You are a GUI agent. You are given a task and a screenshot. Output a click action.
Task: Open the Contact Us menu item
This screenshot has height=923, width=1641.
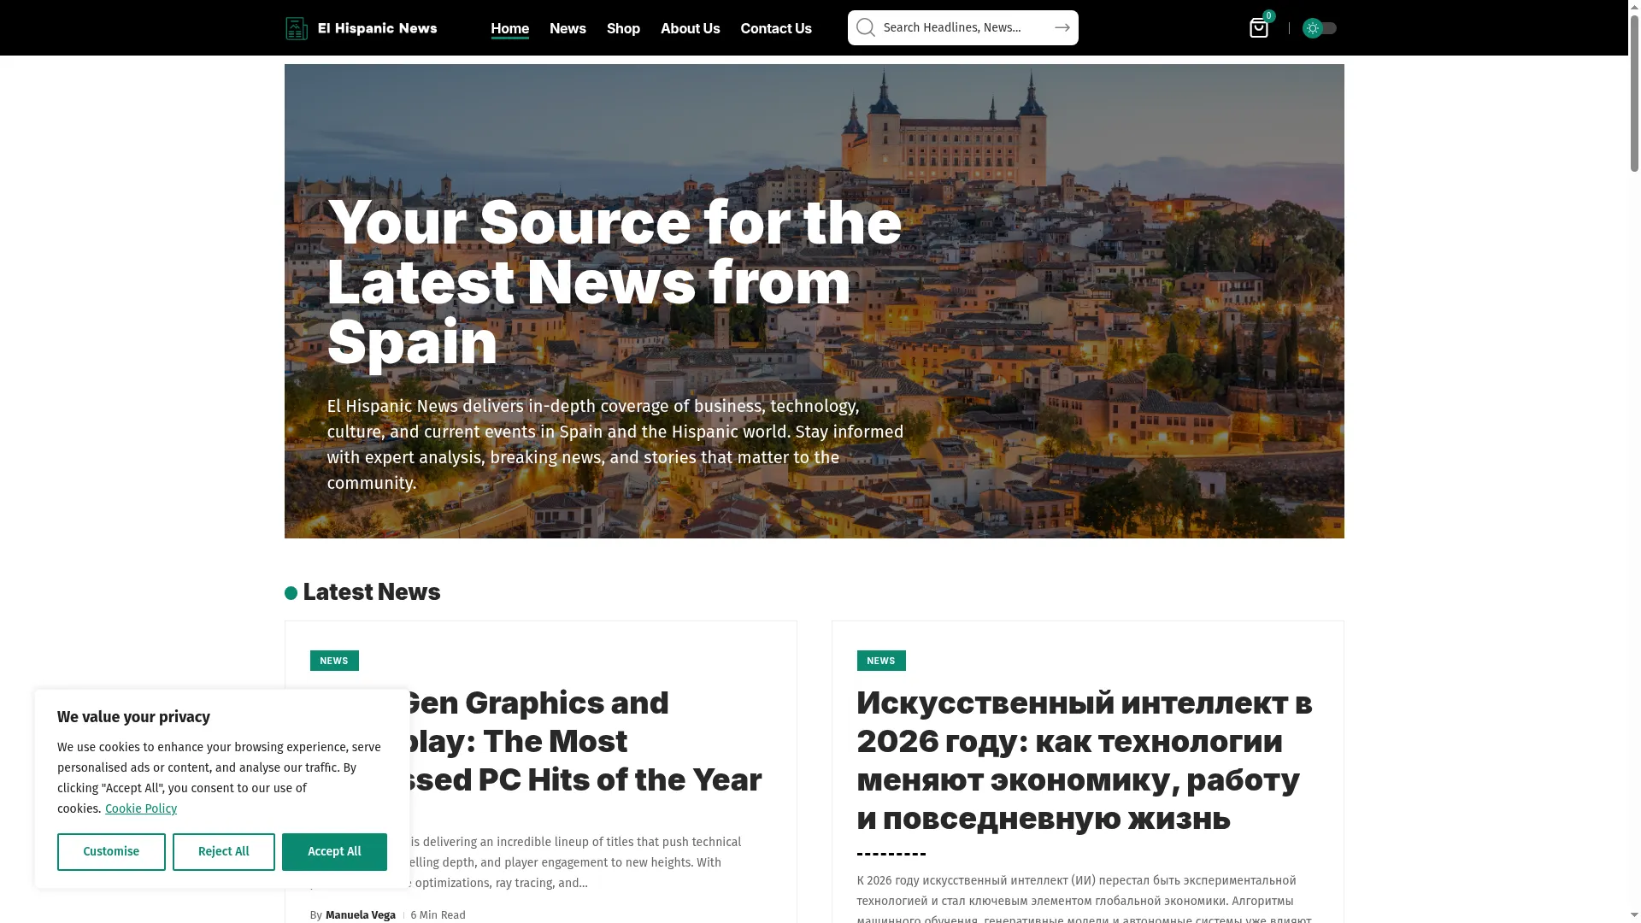point(776,28)
